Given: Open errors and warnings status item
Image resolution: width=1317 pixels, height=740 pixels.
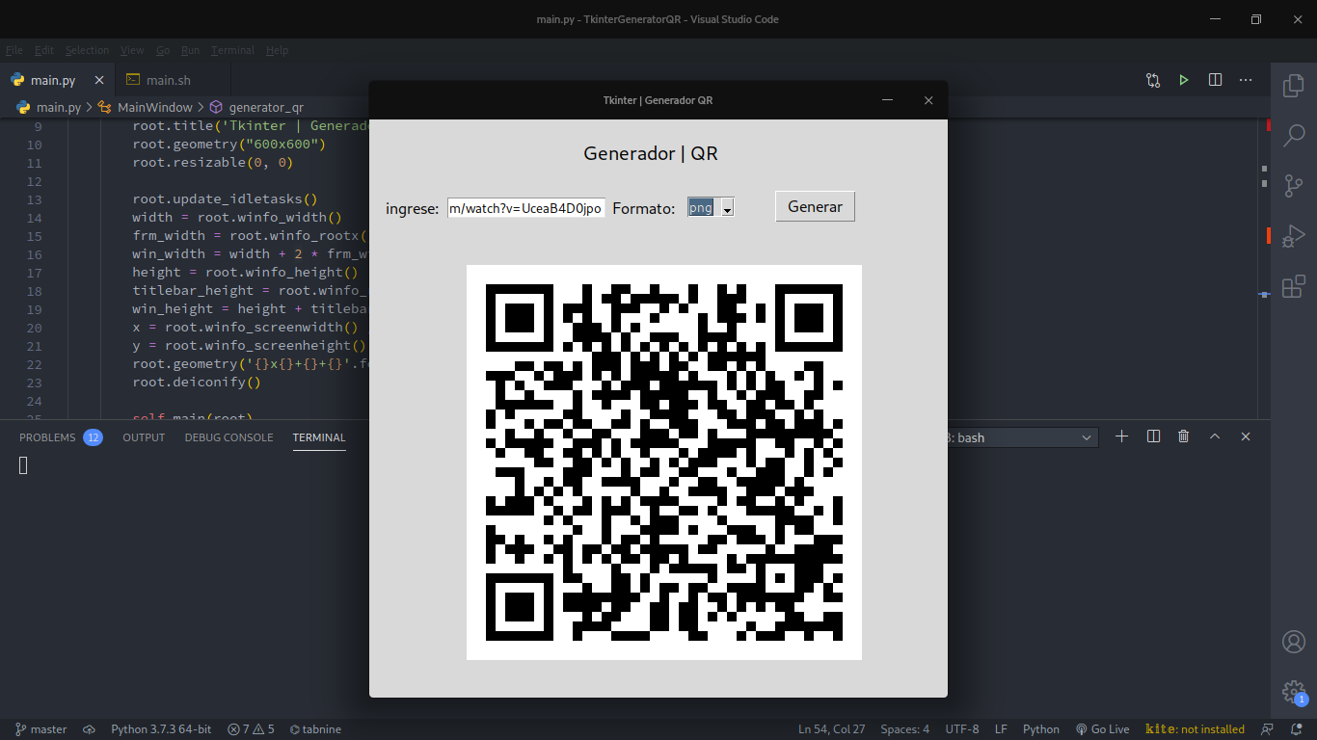Looking at the screenshot, I should [x=251, y=729].
